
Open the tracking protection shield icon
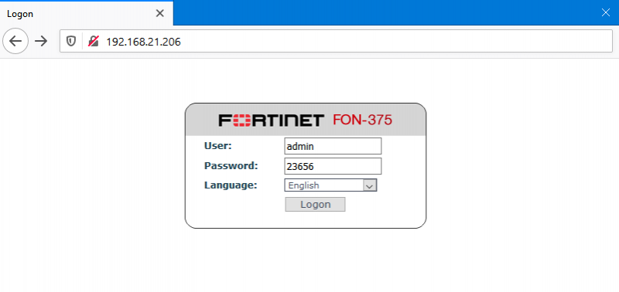(71, 41)
